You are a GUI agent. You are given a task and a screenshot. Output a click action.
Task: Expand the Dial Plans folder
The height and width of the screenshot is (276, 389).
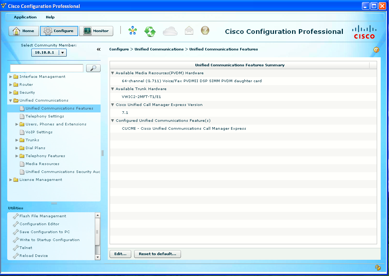click(x=17, y=148)
